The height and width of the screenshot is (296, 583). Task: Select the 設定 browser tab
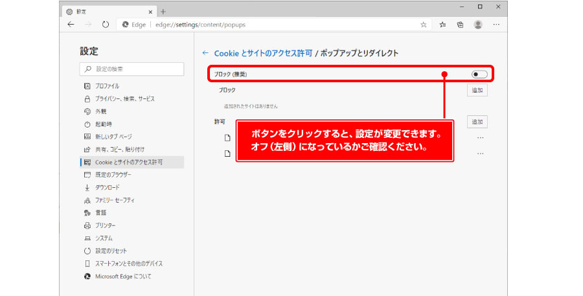click(109, 12)
